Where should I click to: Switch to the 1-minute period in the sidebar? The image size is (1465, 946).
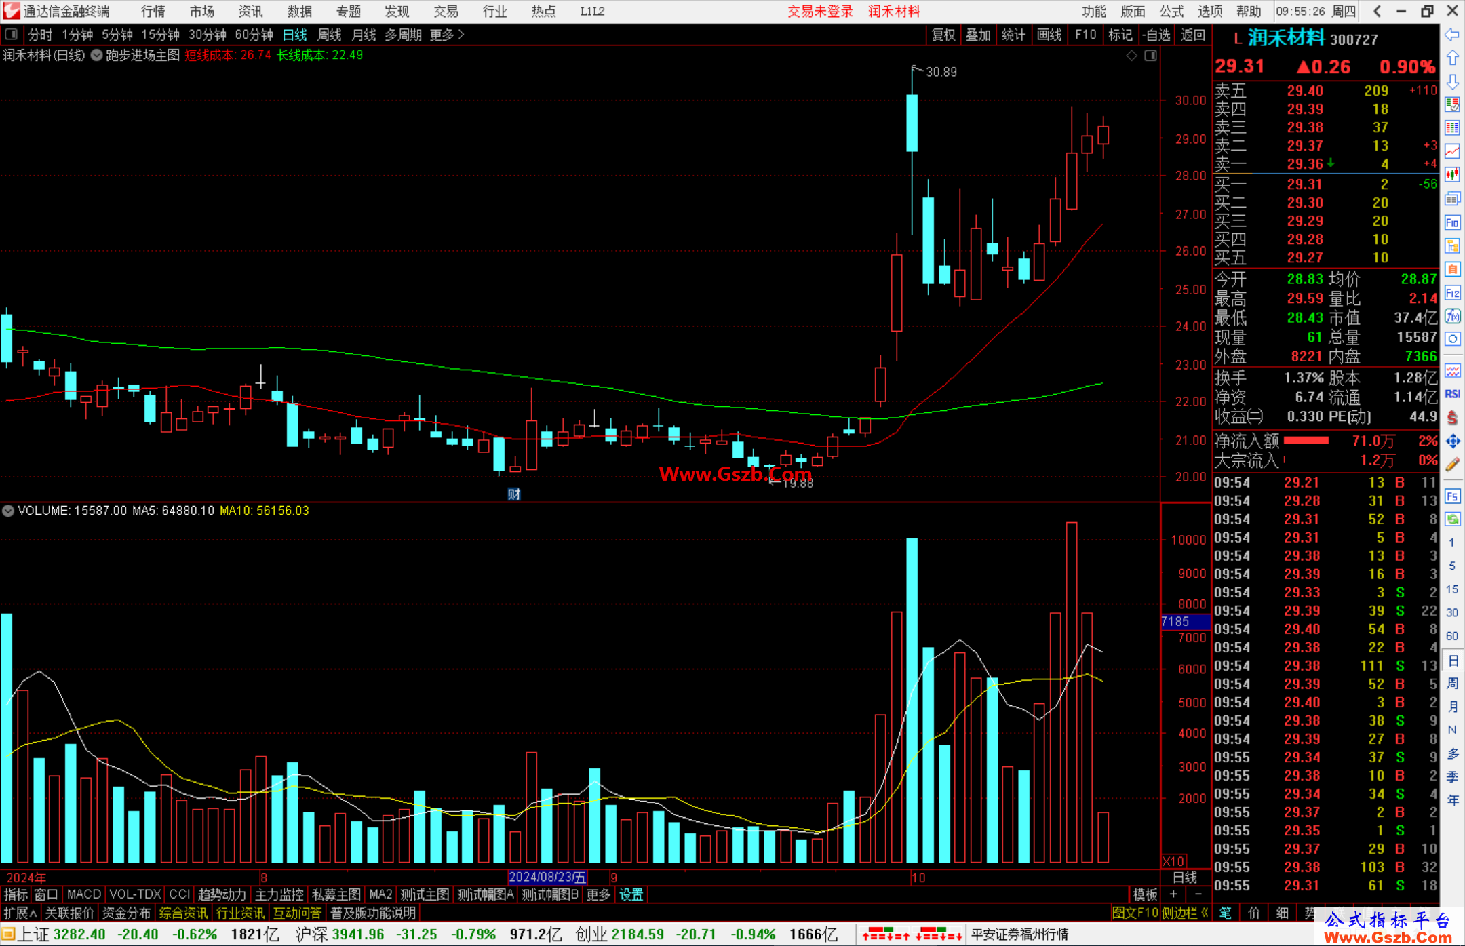pos(1451,543)
